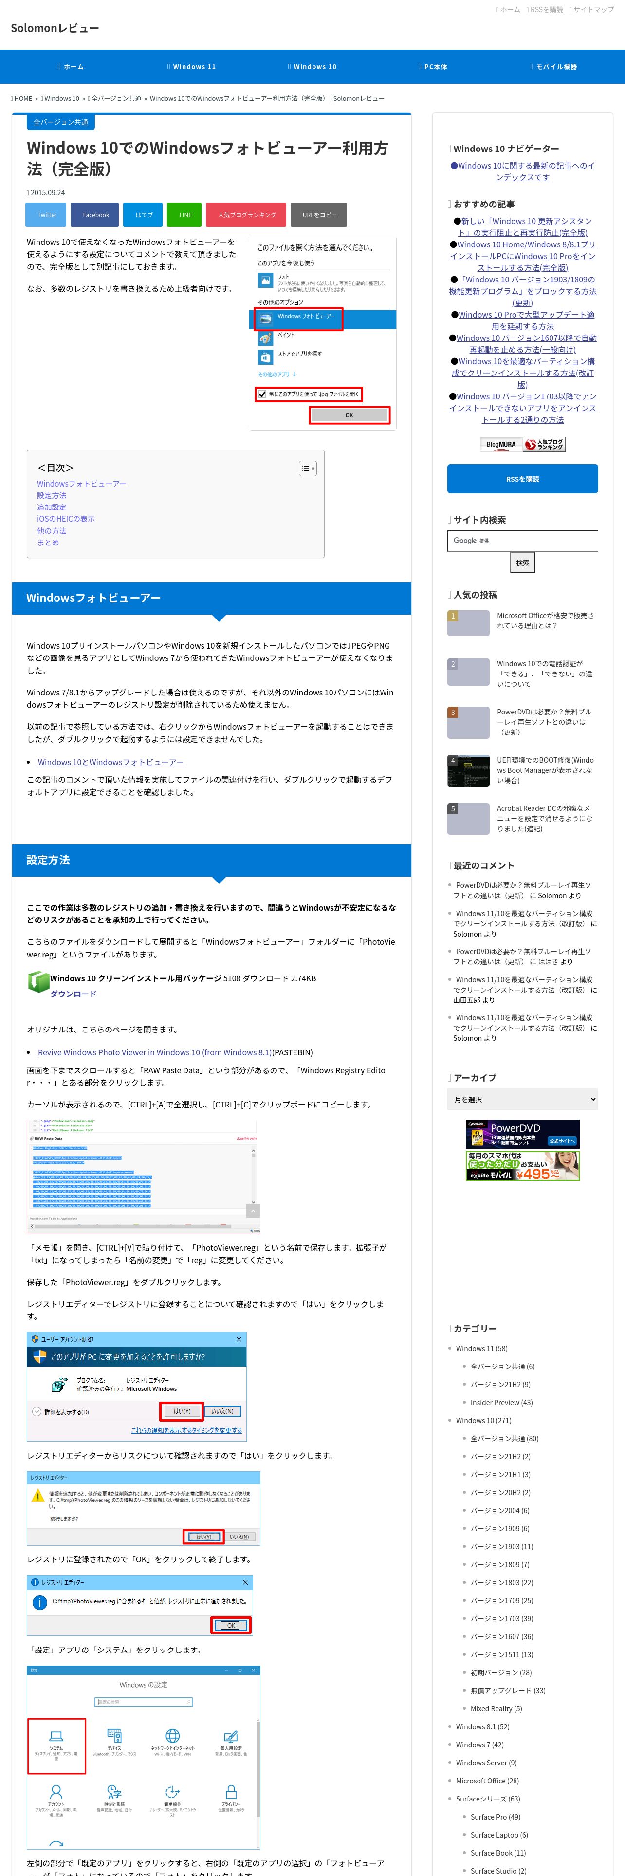Click the blue RSSを購読 sidebar button
This screenshot has height=1876, width=625.
[x=522, y=478]
